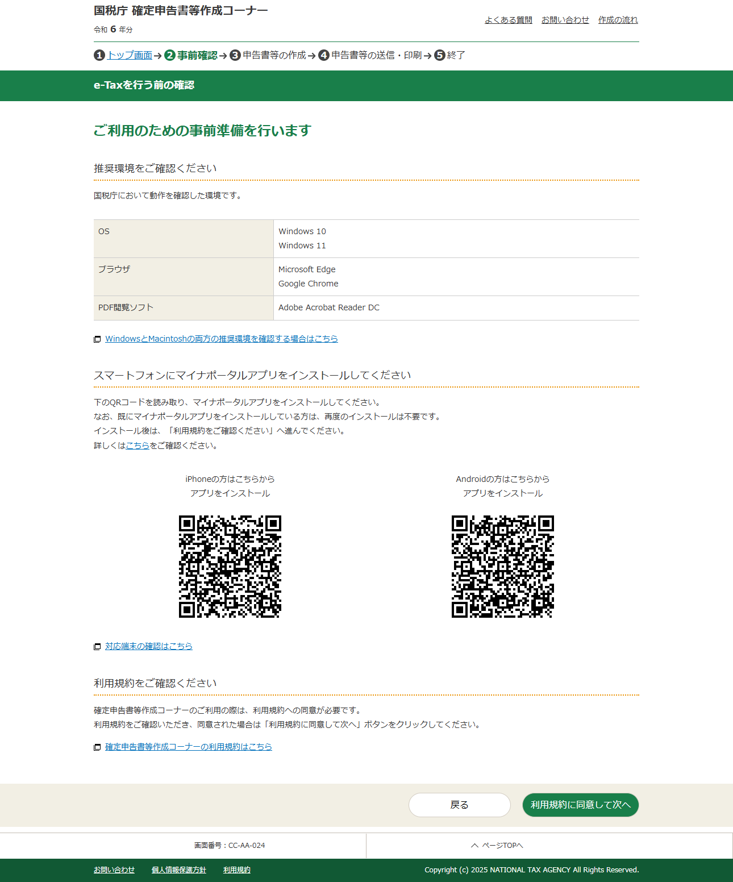Viewport: 733px width, 882px height.
Task: Click the step number 3 circle icon
Action: (235, 55)
